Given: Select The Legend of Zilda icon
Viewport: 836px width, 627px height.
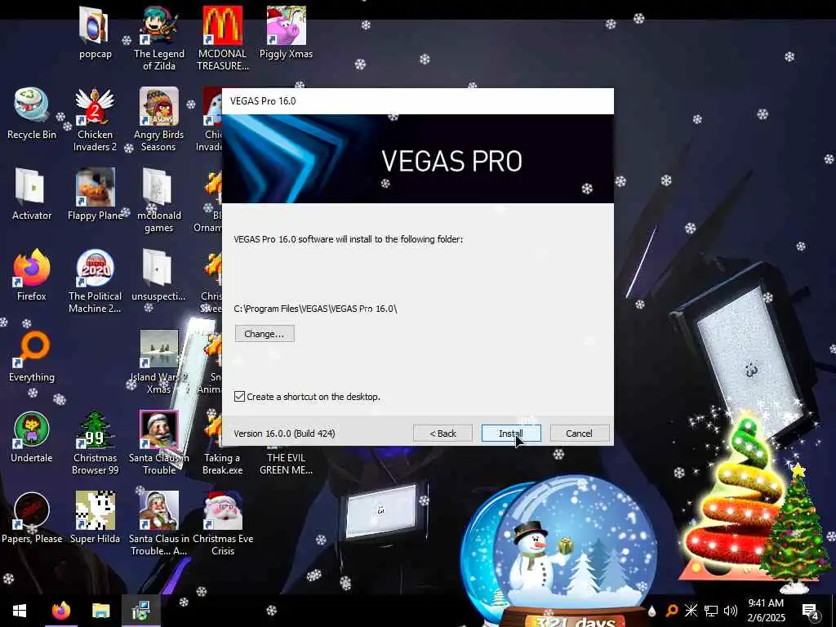Looking at the screenshot, I should coord(159,38).
